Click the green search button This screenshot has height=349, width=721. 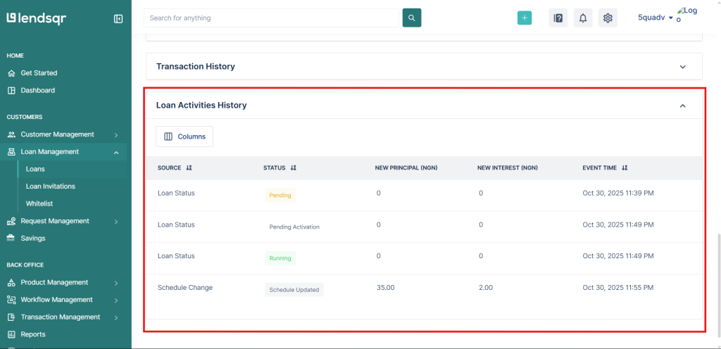point(411,18)
